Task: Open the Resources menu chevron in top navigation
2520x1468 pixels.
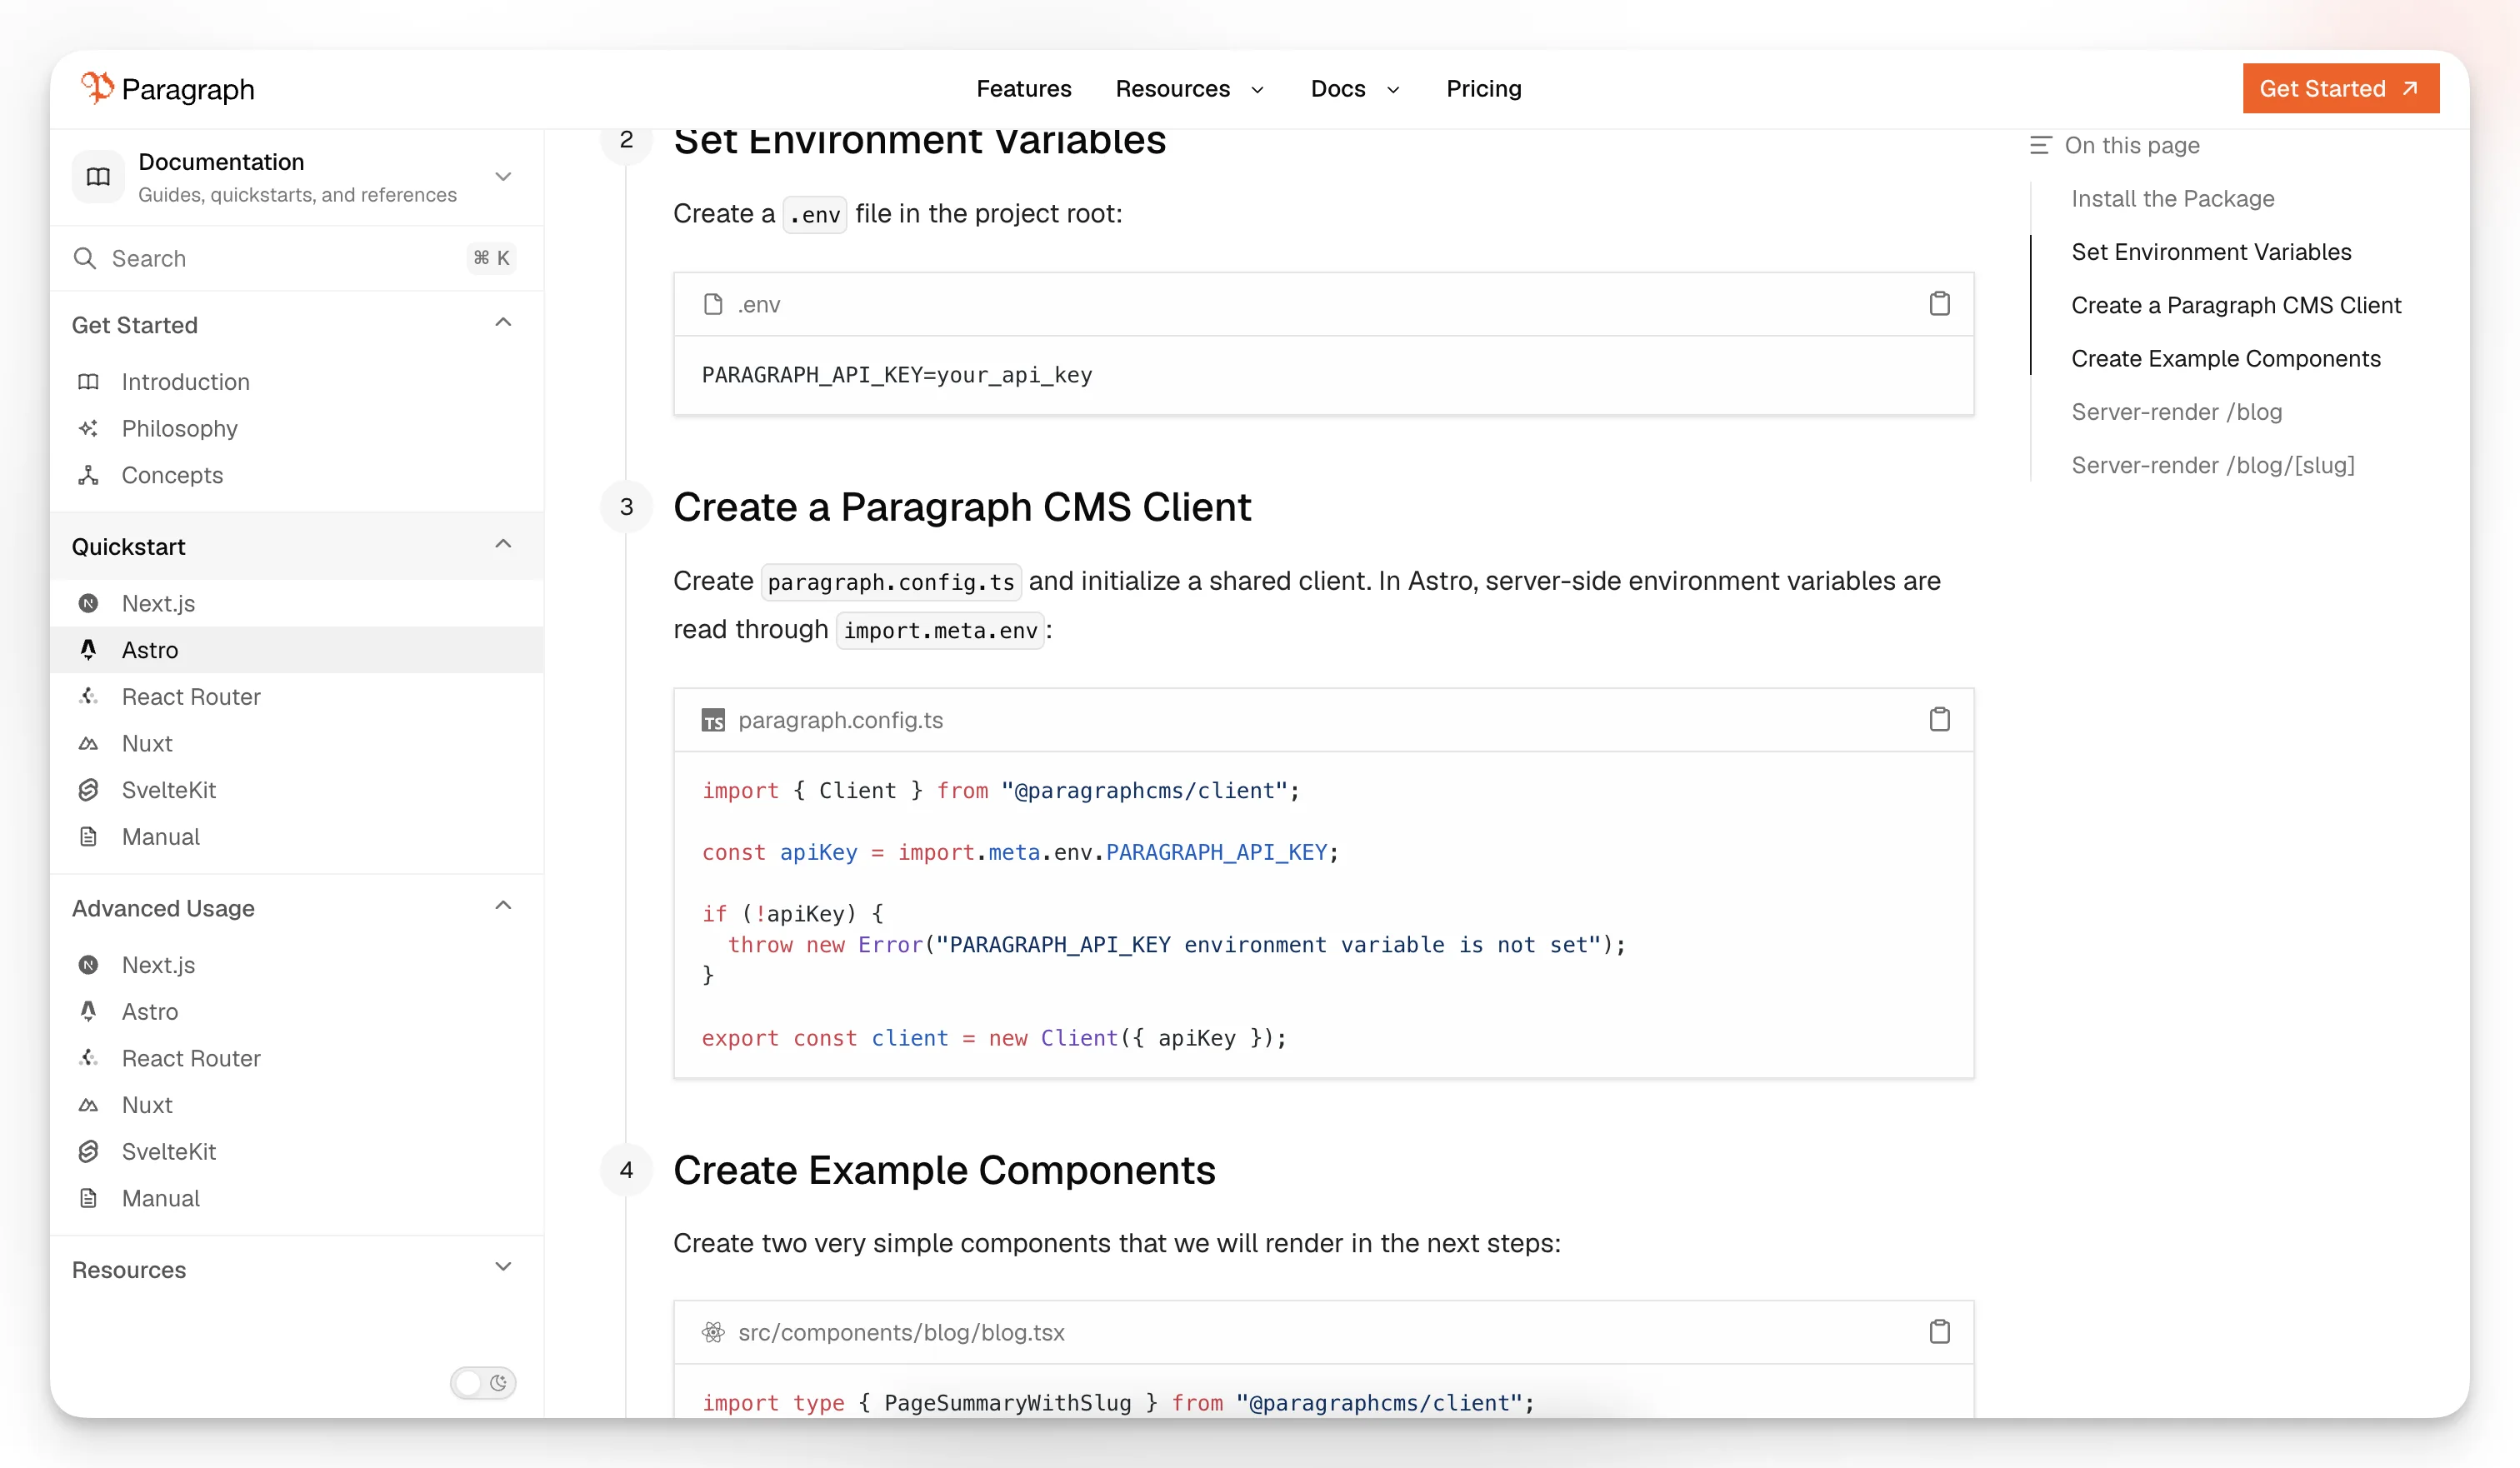Action: click(x=1258, y=90)
